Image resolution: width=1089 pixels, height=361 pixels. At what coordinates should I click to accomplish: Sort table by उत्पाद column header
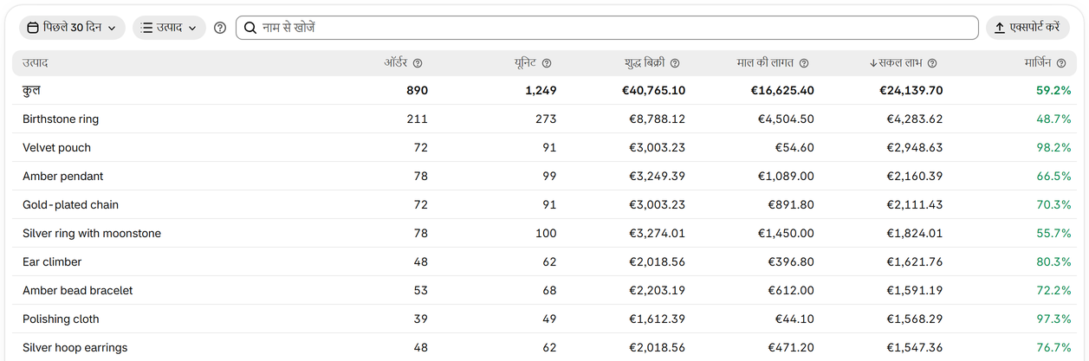coord(35,63)
